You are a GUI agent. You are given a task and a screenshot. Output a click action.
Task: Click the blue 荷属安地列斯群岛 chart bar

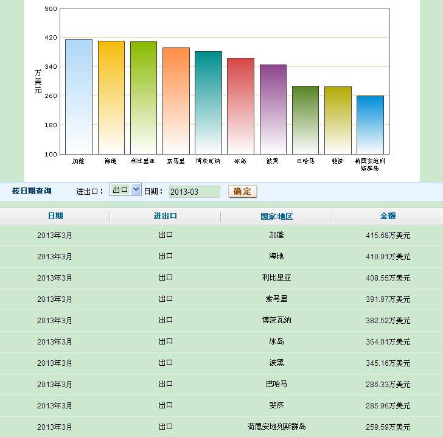(370, 125)
